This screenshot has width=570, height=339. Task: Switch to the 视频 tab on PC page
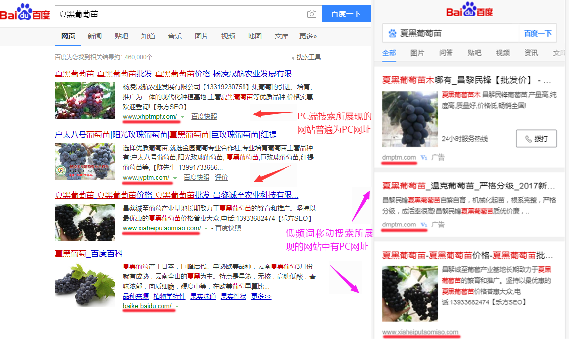228,36
